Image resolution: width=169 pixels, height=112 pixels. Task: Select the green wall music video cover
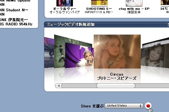coord(60,51)
